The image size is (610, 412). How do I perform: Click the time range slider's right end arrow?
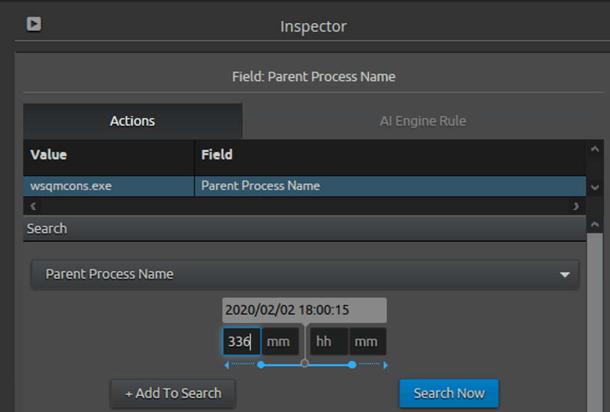pos(385,365)
